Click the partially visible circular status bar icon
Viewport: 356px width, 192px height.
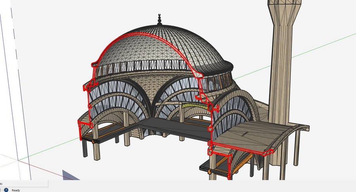point(1,190)
